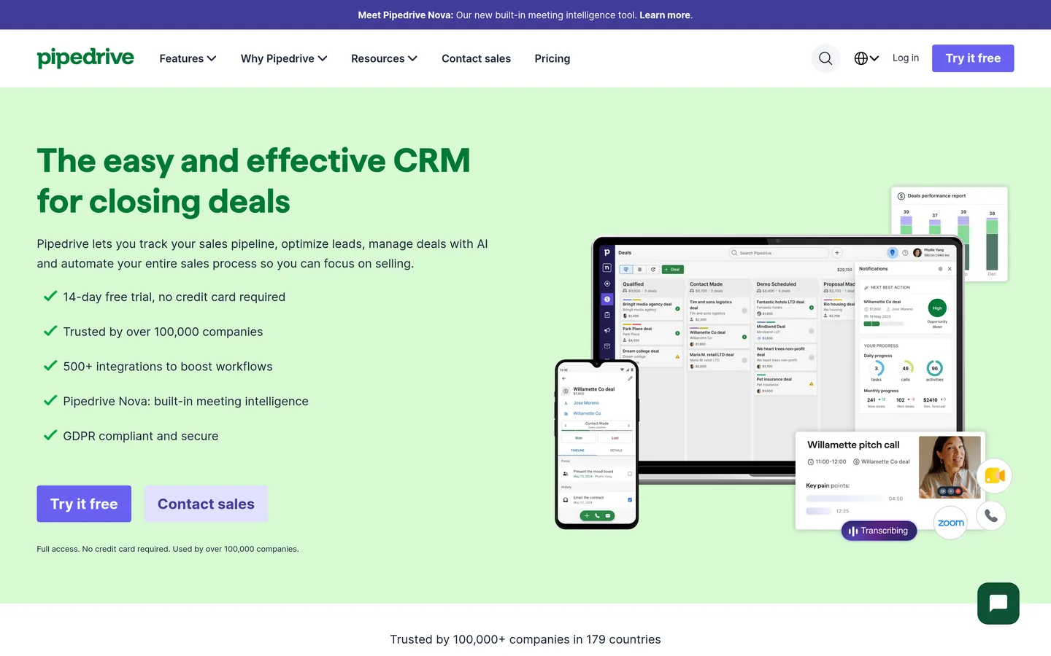Click the 04:50 key pain point bar
Viewport: 1051px width, 656px height.
pyautogui.click(x=845, y=499)
